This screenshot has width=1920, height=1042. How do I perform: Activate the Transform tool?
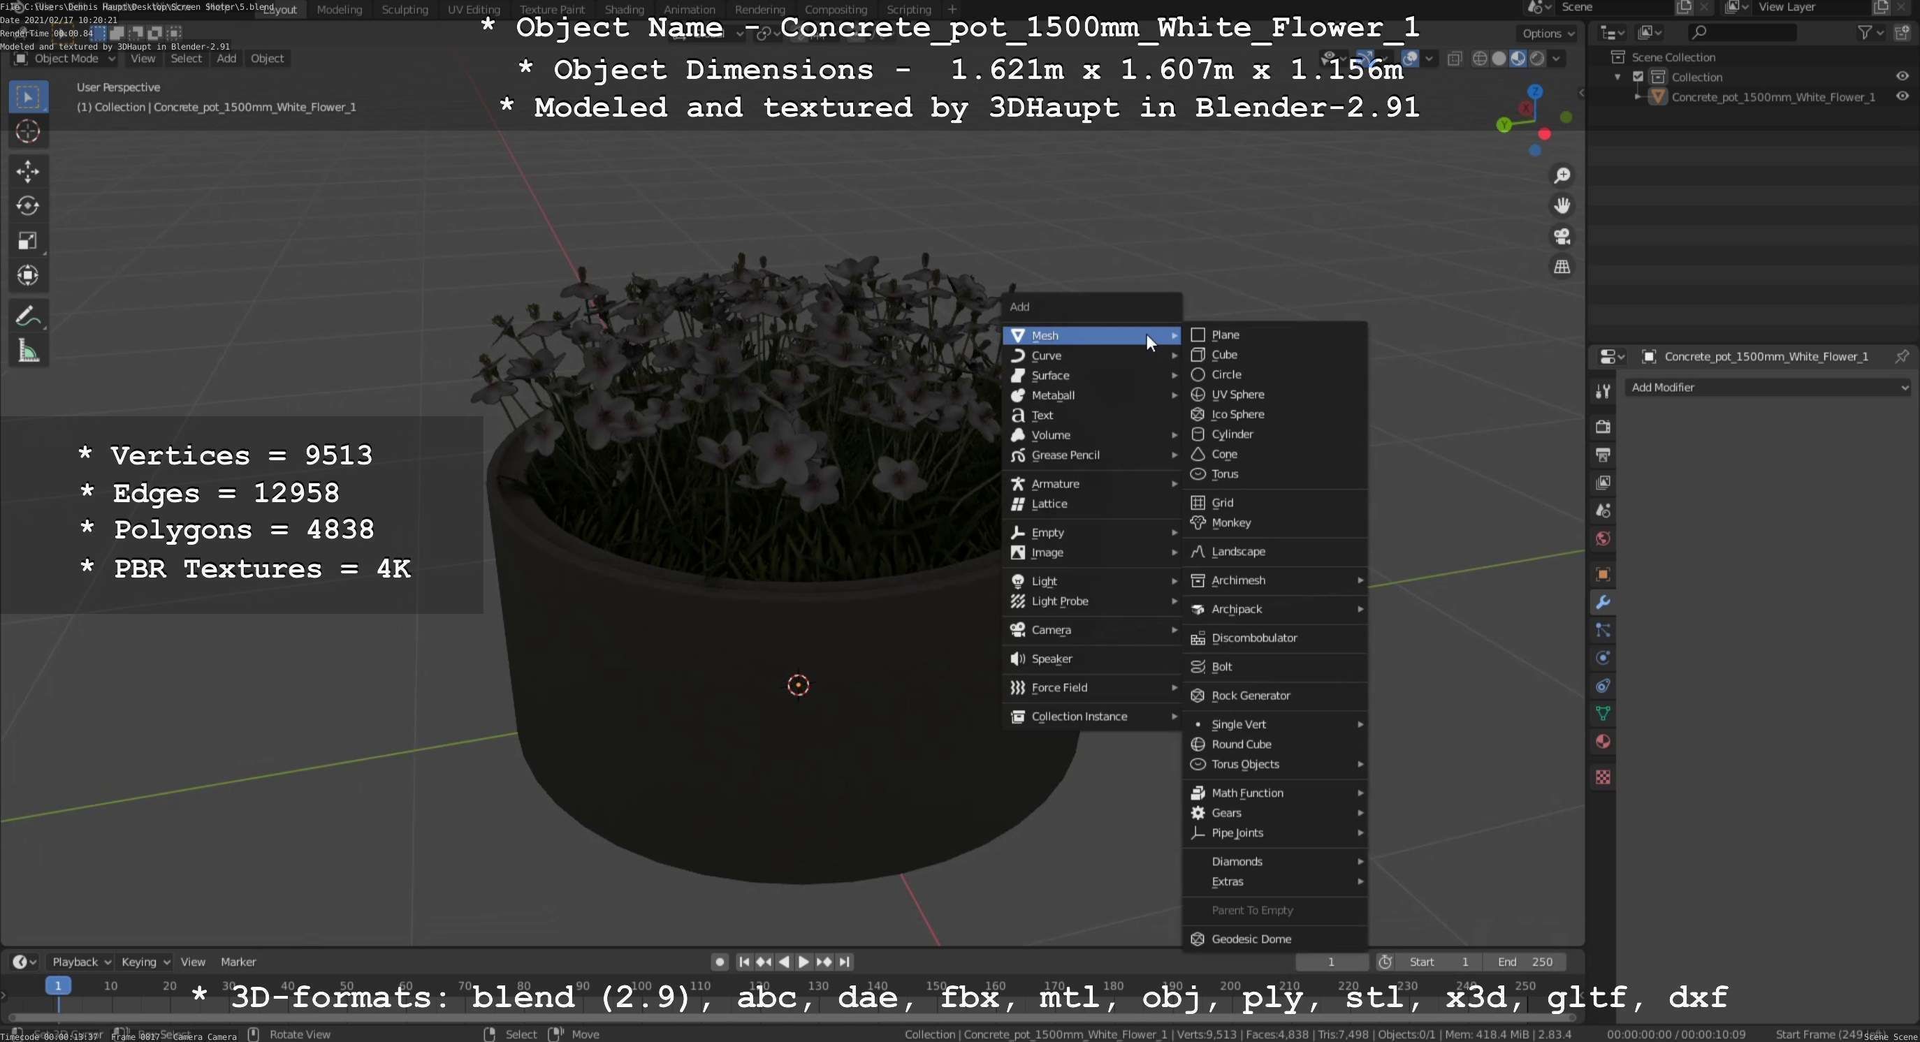coord(27,276)
